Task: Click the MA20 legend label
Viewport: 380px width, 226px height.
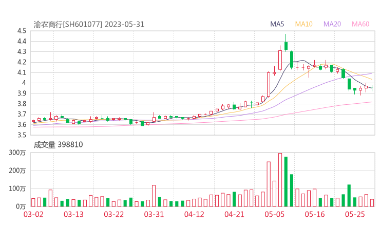Action: tap(332, 24)
